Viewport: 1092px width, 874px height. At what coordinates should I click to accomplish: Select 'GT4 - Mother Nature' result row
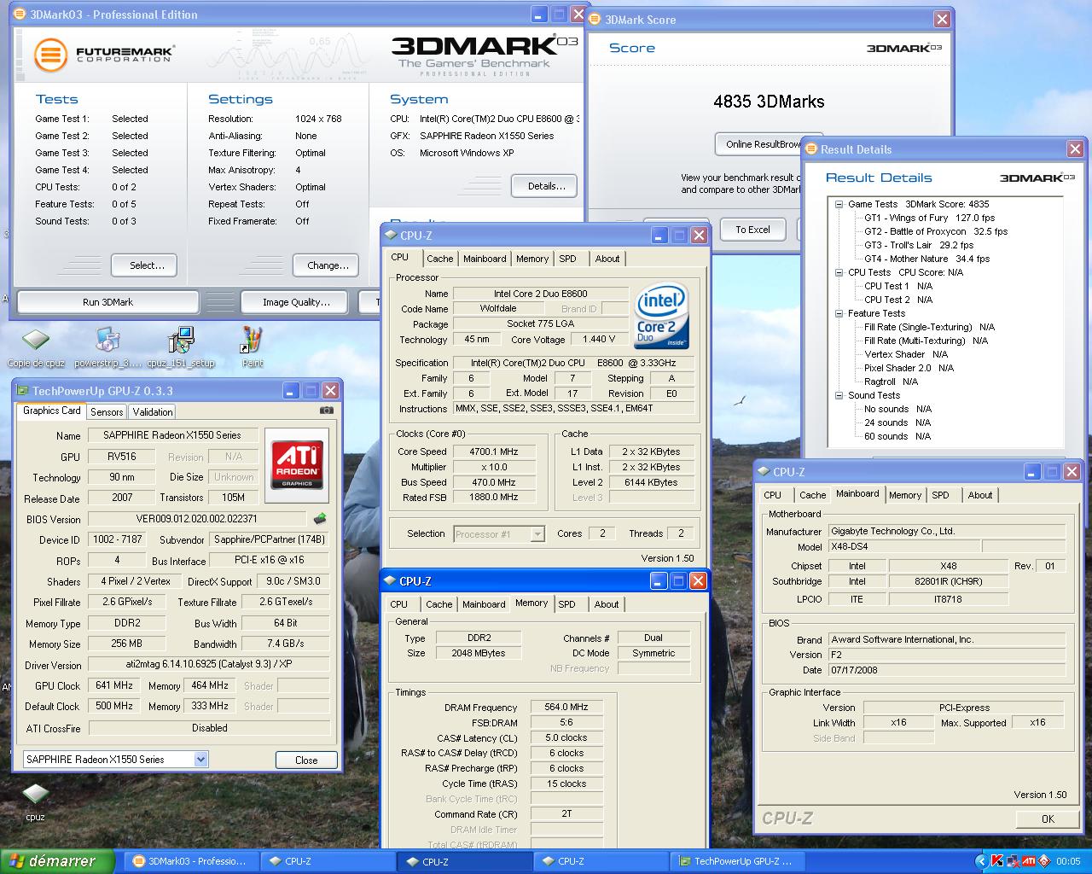927,259
